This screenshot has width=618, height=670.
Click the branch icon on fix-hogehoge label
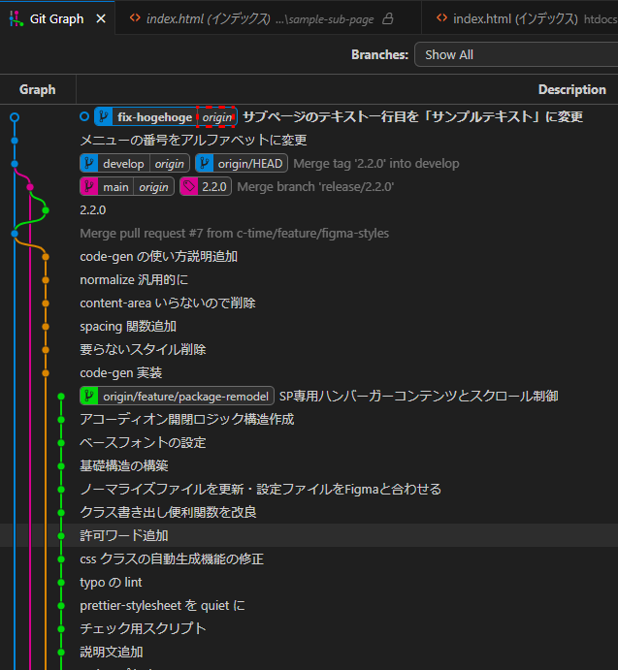coord(104,117)
